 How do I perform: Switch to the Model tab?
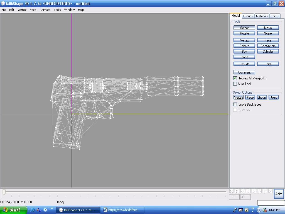click(x=235, y=16)
